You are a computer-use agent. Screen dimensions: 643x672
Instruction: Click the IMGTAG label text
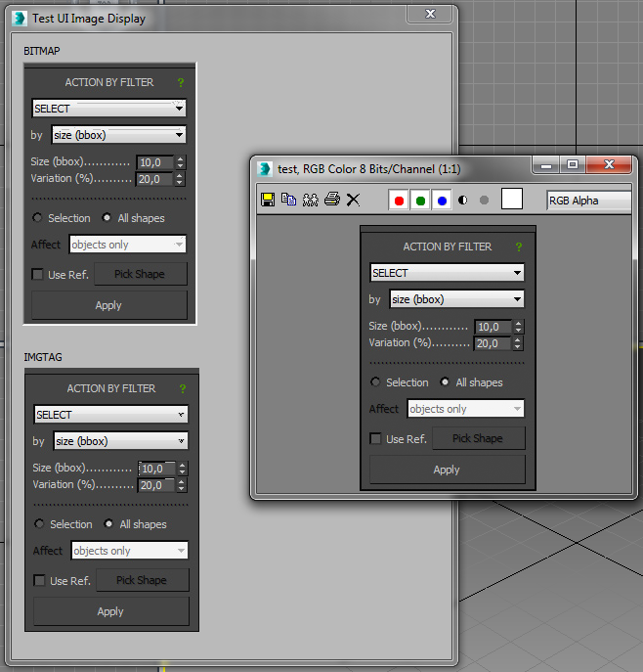point(43,357)
